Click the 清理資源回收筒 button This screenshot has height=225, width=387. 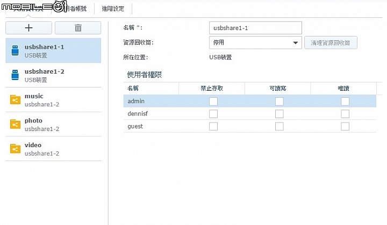tap(331, 42)
